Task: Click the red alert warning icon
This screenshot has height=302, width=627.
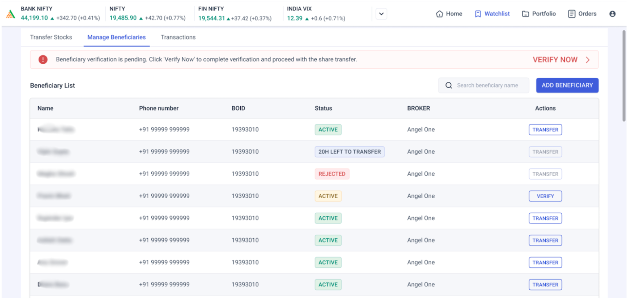Action: [x=43, y=59]
